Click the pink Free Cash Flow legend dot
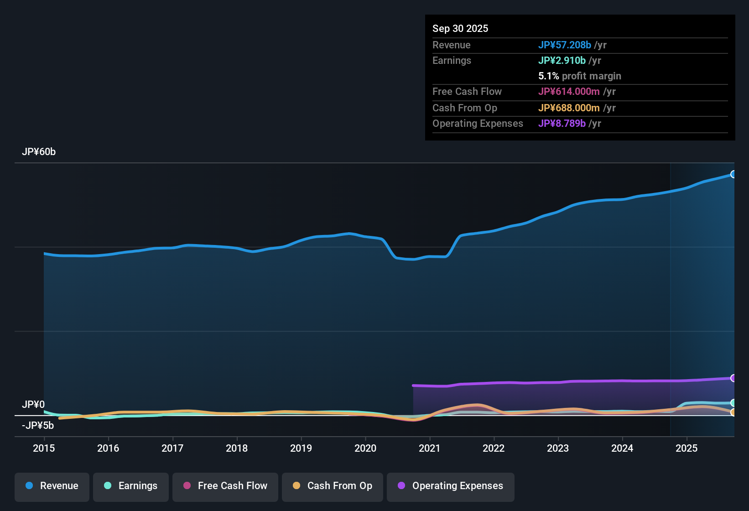This screenshot has width=749, height=511. [187, 486]
